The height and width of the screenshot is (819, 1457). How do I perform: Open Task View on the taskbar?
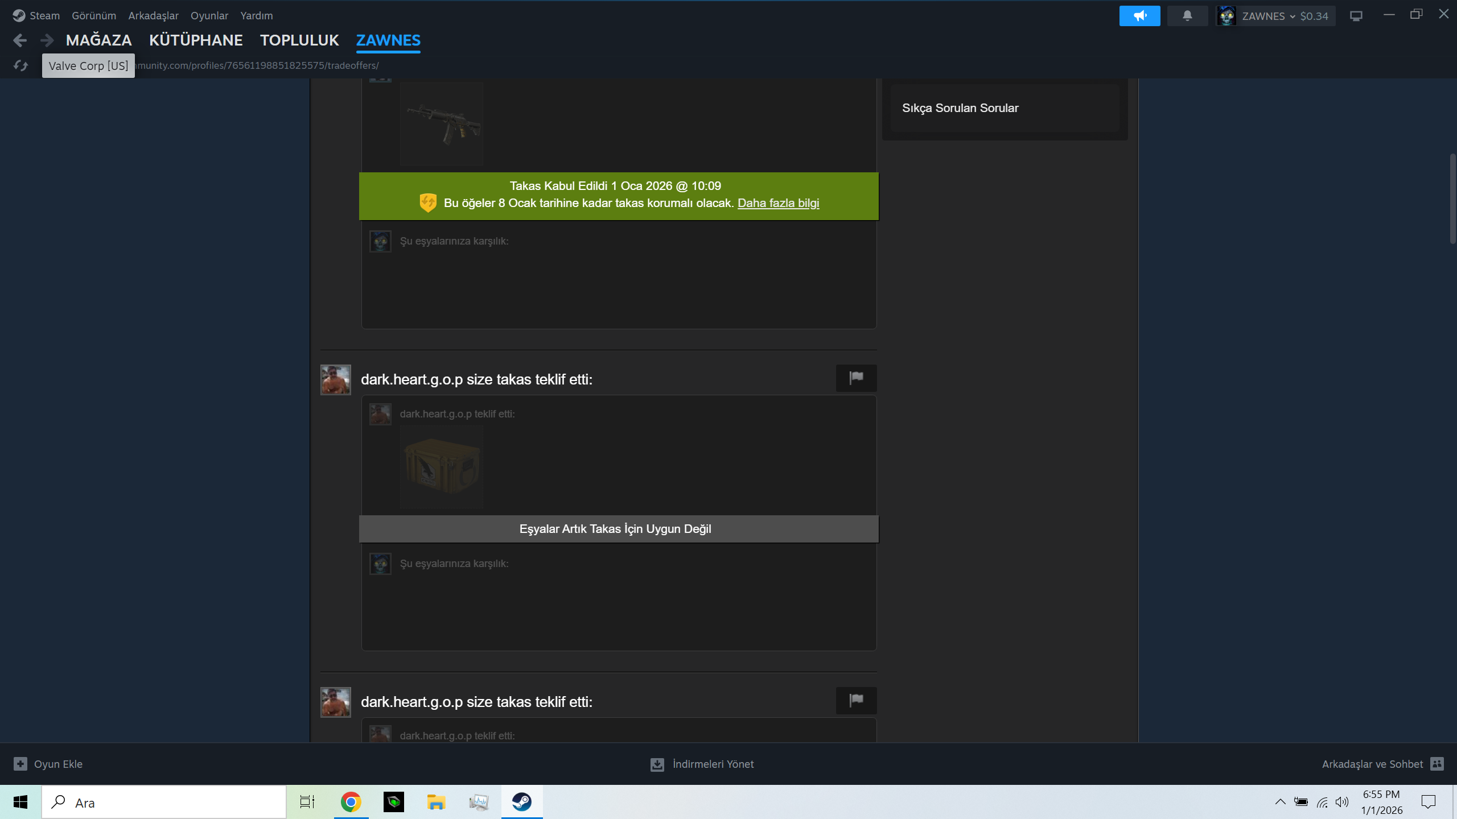307,802
